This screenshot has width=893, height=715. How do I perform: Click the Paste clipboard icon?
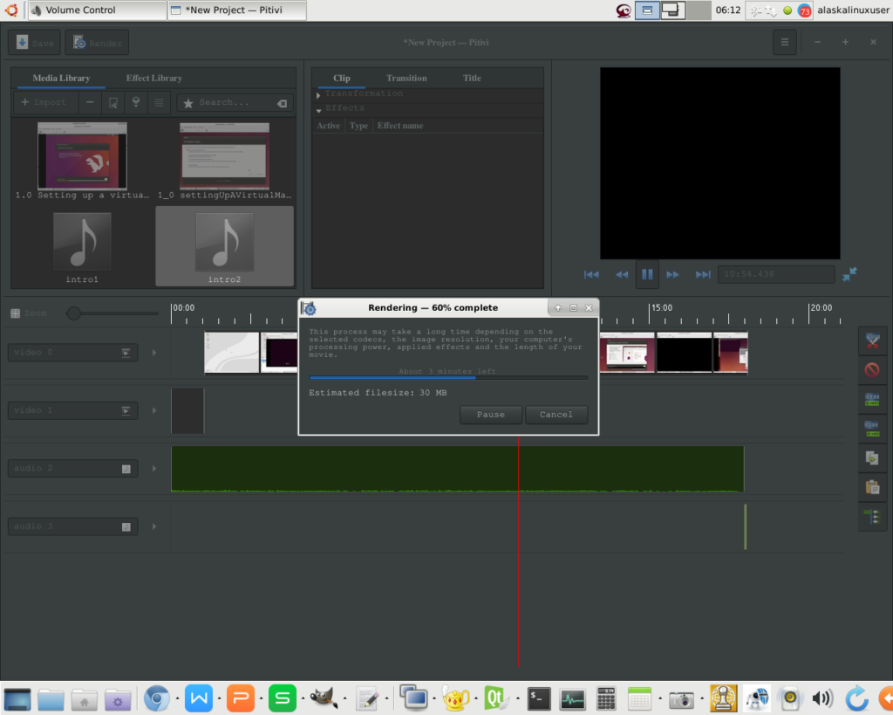click(x=871, y=487)
